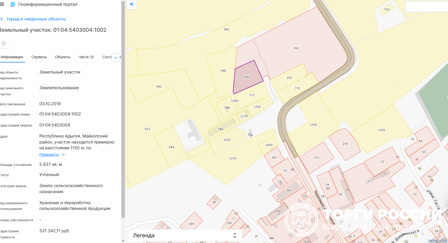Go back via 'Назад в найденные объекты'

pos(36,19)
